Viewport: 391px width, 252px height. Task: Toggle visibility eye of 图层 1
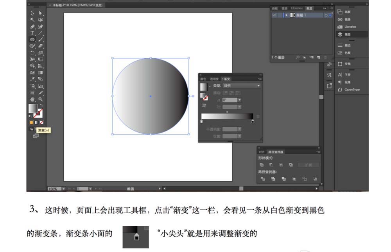click(x=274, y=15)
